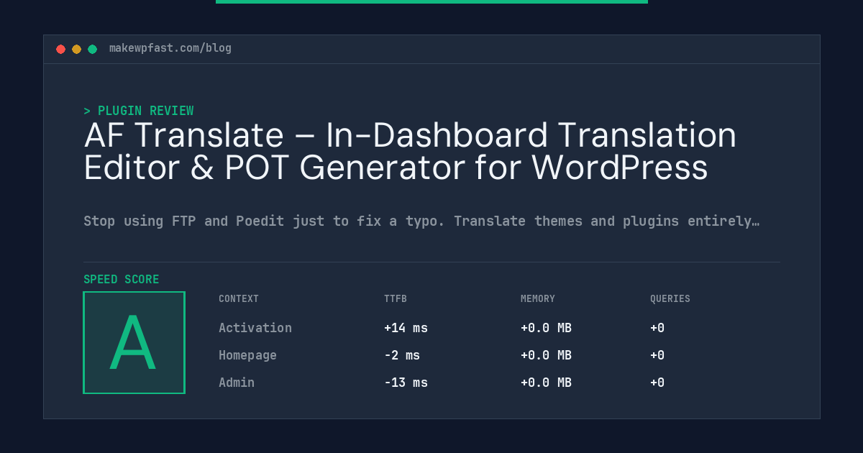
Task: Click the TTFB column header
Action: click(396, 298)
